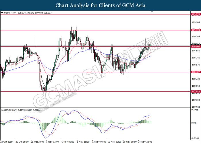The height and width of the screenshot is (144, 201).
Task: Click the 22 Oct 2019 date label
Action: coord(7,142)
